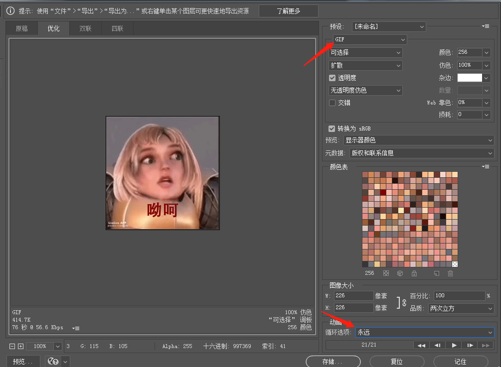Open the GIF file format dropdown
Screen dimensions: 501x367
(370, 39)
